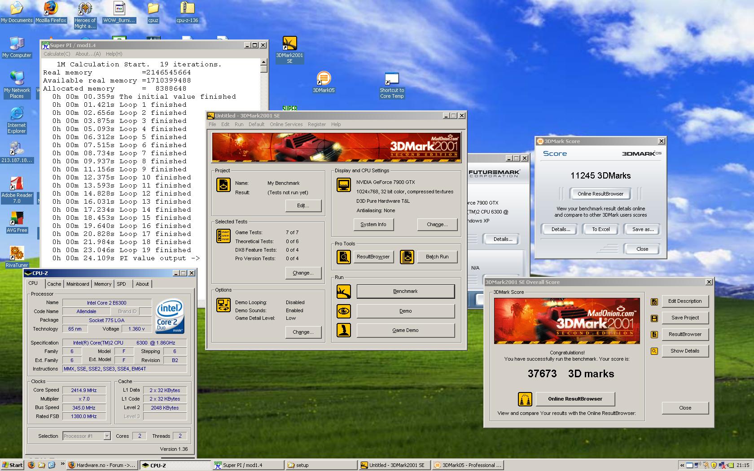Screen dimensions: 754x471
Task: Click Details... in 3DMark05 Score dialog
Action: click(x=561, y=229)
